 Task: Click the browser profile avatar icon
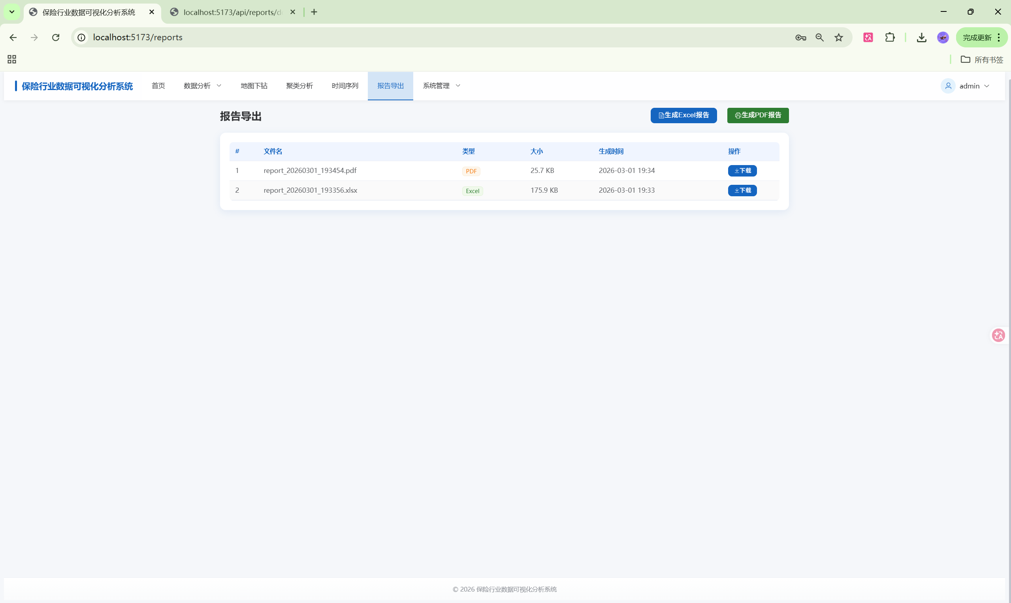tap(943, 38)
